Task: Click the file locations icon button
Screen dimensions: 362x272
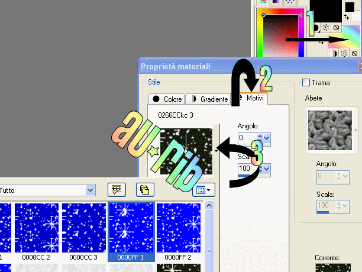Action: tap(146, 190)
